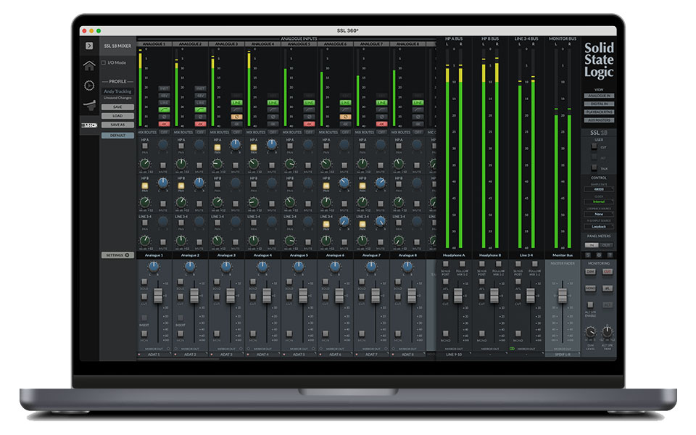Click the Analogue 4 channel fader
The height and width of the screenshot is (435, 696).
click(267, 295)
